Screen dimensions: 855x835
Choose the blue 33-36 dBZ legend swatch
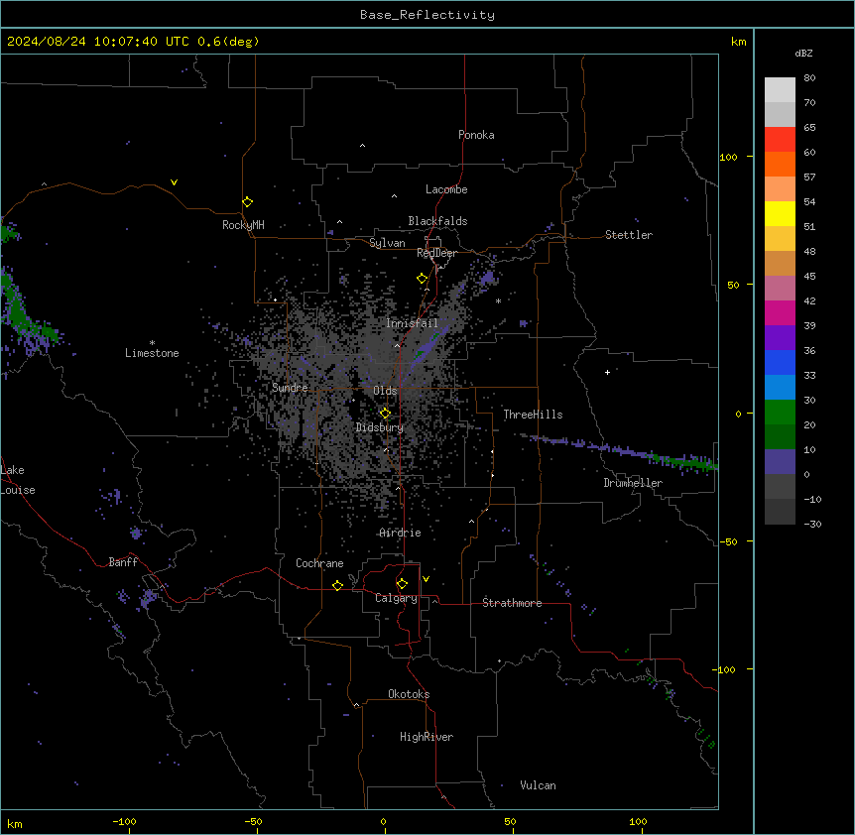pyautogui.click(x=780, y=362)
